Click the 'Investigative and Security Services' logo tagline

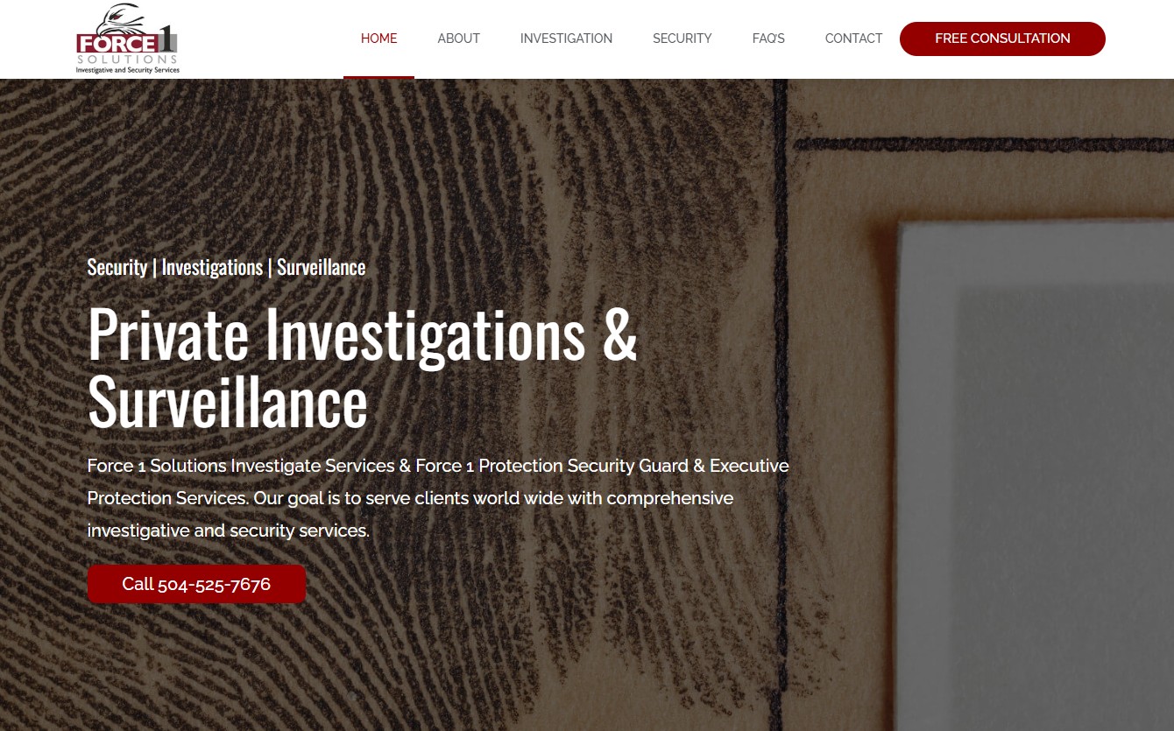(127, 69)
